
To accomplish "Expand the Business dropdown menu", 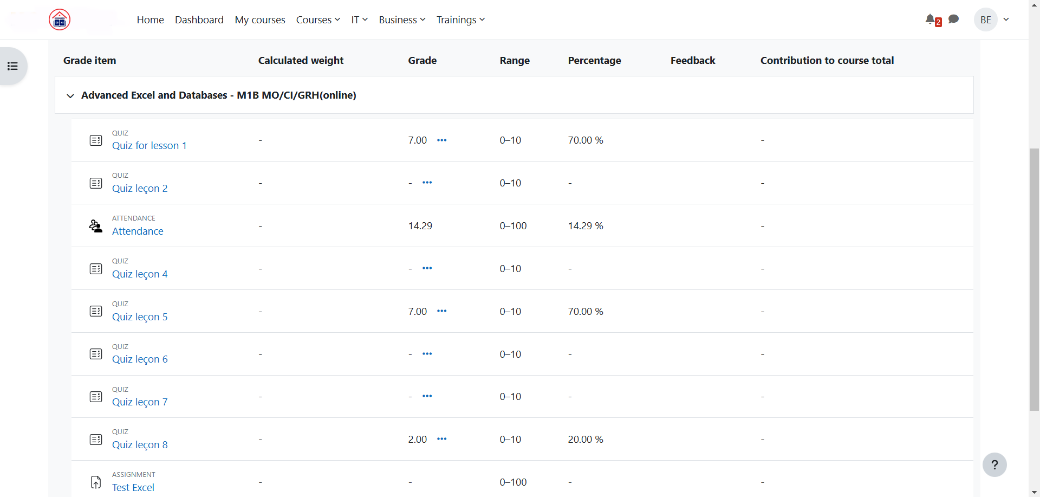I will [x=402, y=20].
